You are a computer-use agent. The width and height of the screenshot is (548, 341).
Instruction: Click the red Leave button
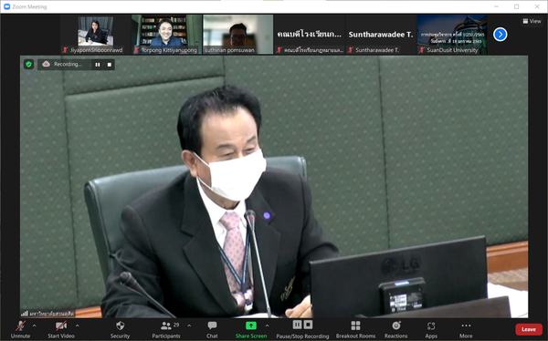click(529, 329)
